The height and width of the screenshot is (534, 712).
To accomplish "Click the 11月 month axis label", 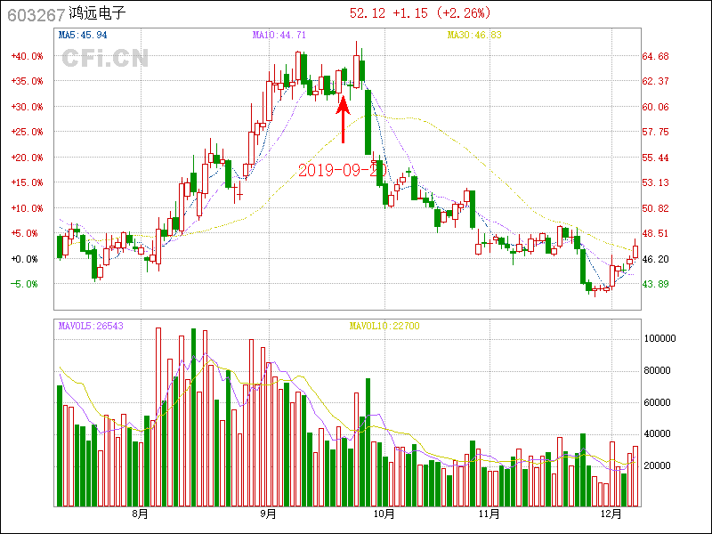I will [x=489, y=514].
